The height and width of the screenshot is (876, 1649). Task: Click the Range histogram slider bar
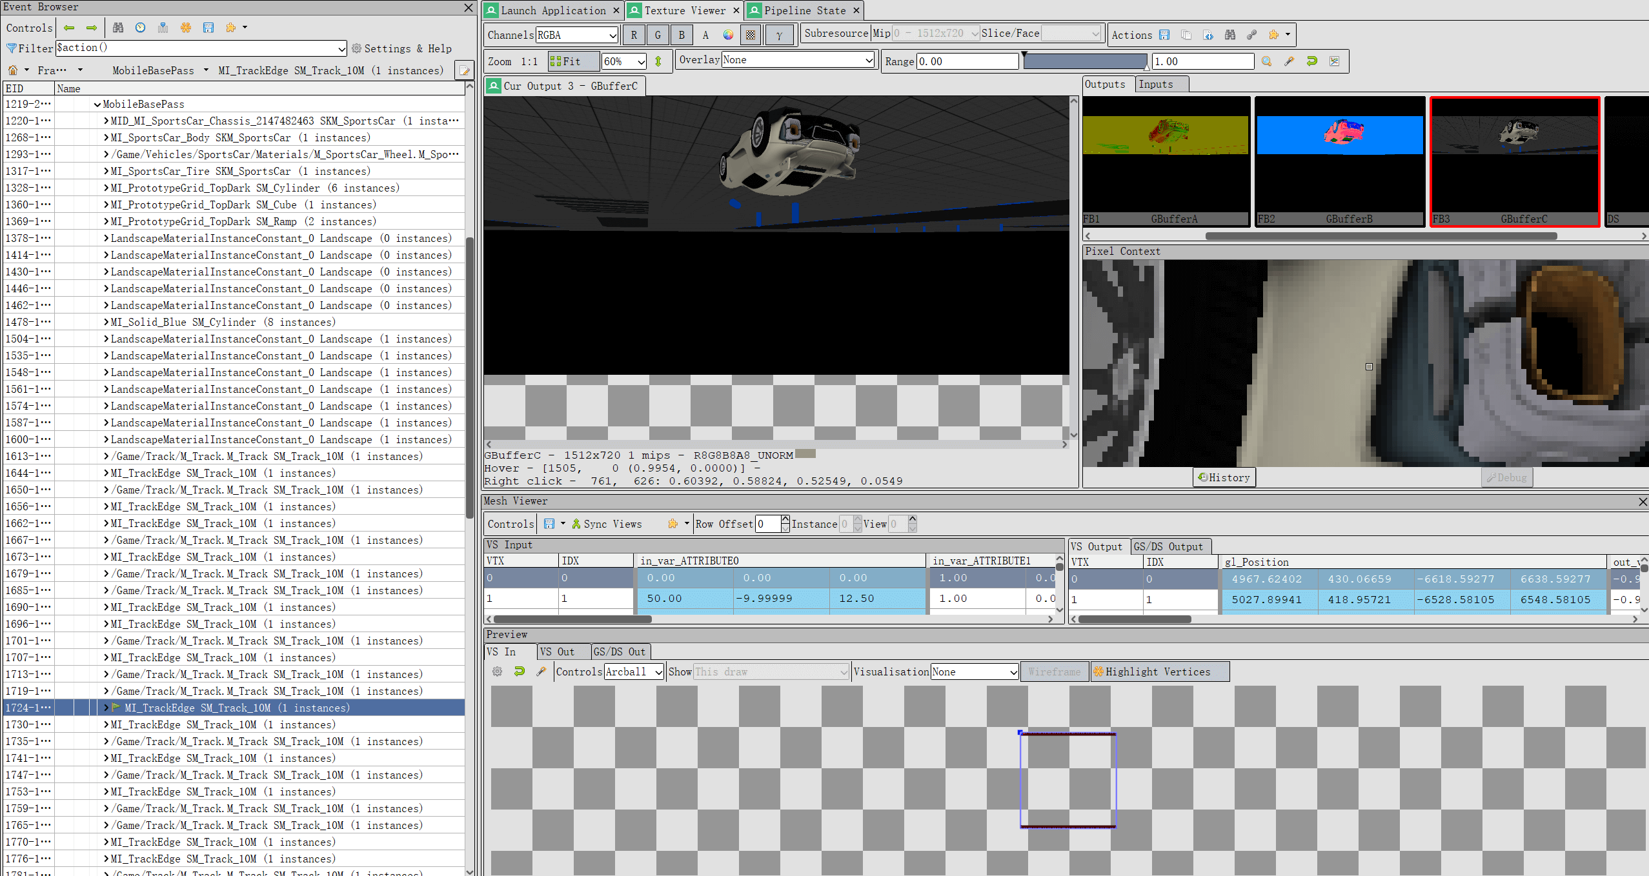pos(1084,61)
